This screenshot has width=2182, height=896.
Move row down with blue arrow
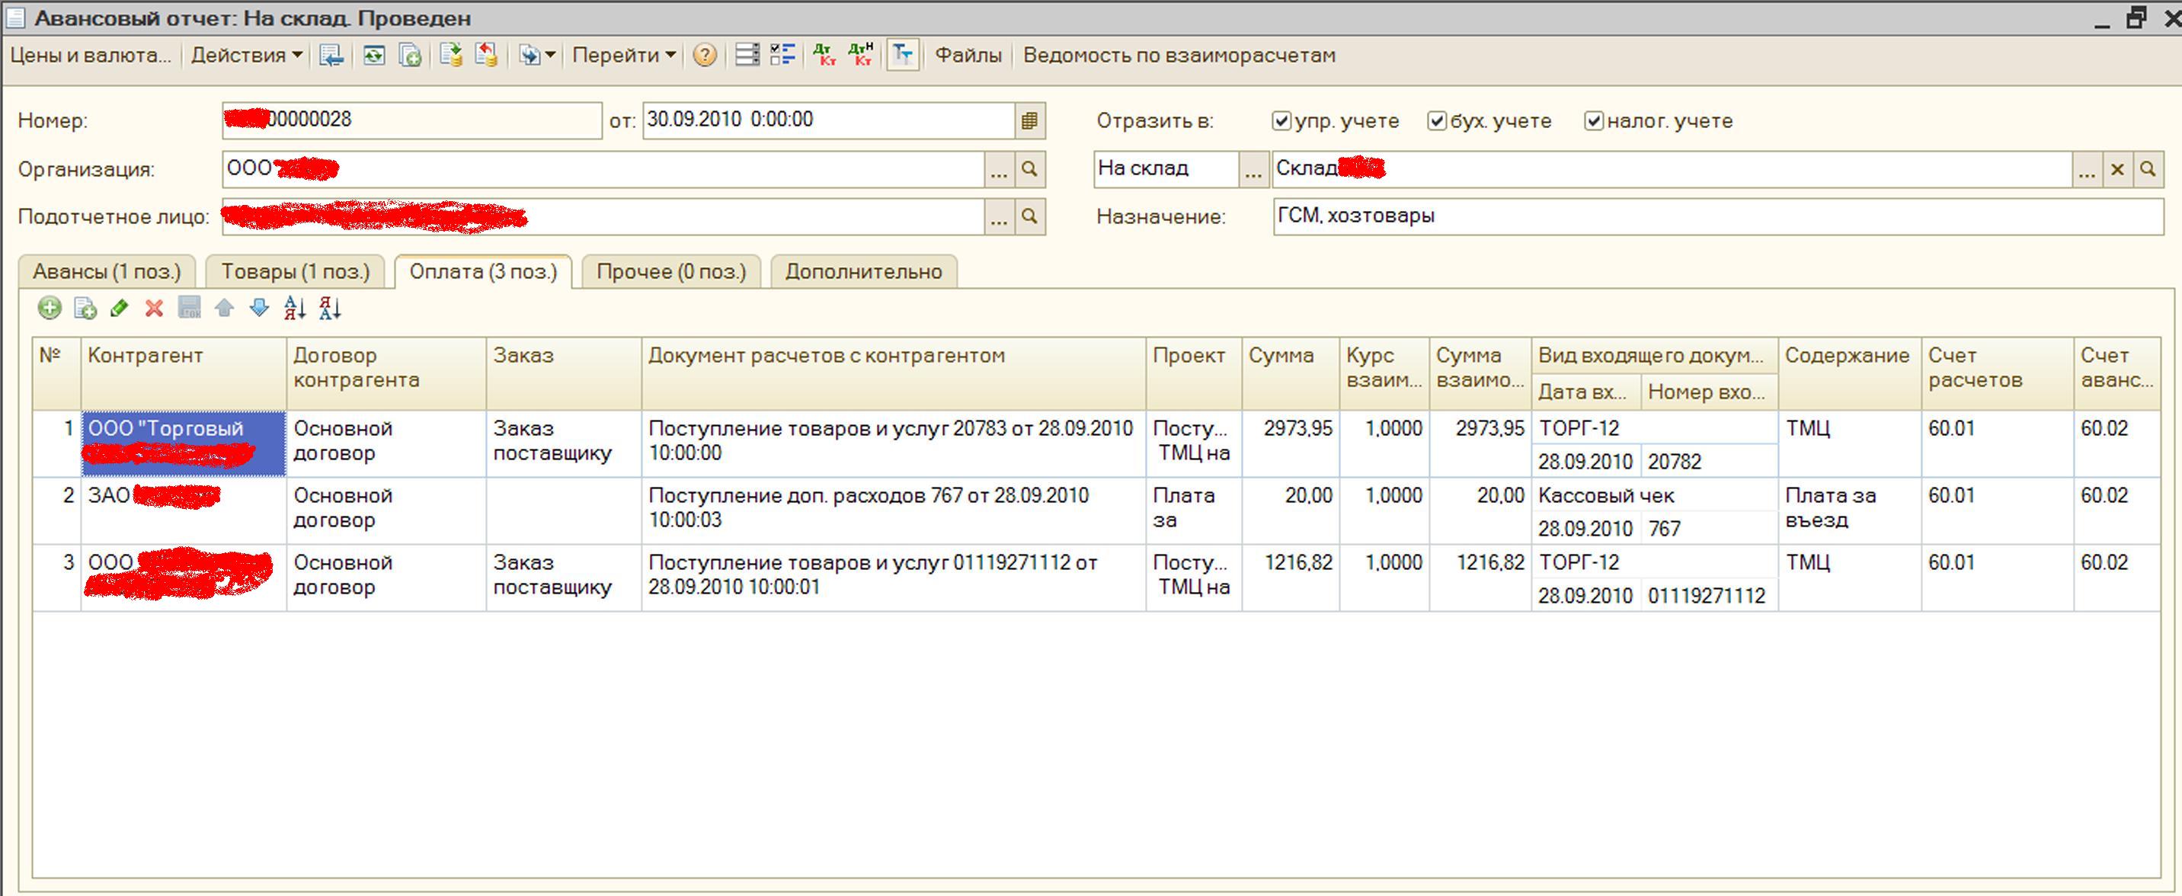[x=259, y=309]
